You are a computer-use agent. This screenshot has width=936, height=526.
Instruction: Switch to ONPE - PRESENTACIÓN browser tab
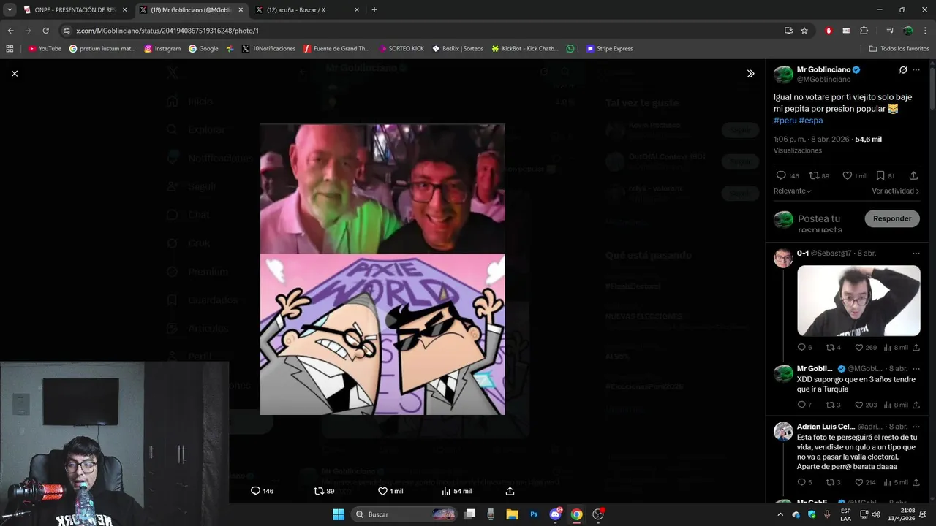click(x=73, y=10)
